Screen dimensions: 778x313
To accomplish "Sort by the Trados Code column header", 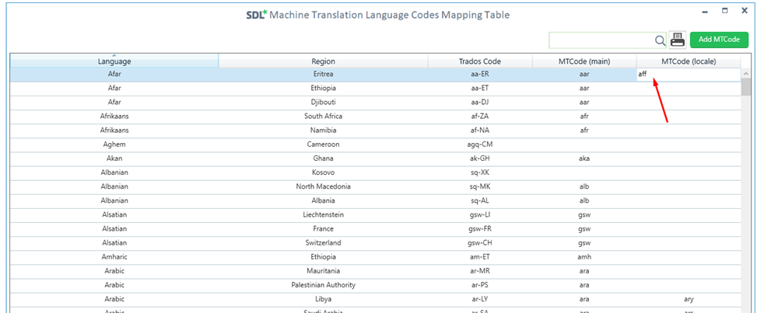I will click(x=480, y=61).
